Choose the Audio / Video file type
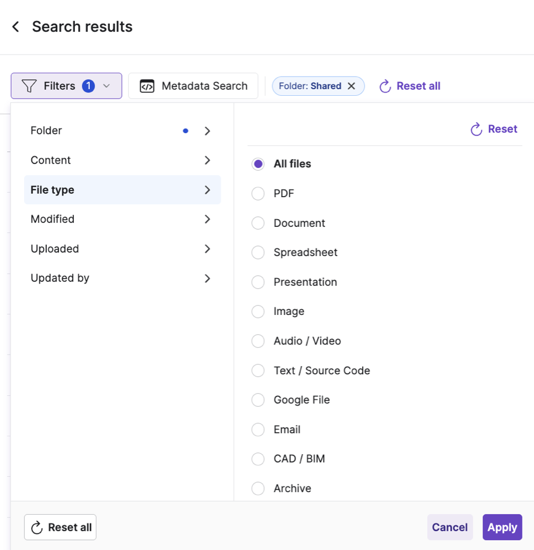 [258, 341]
